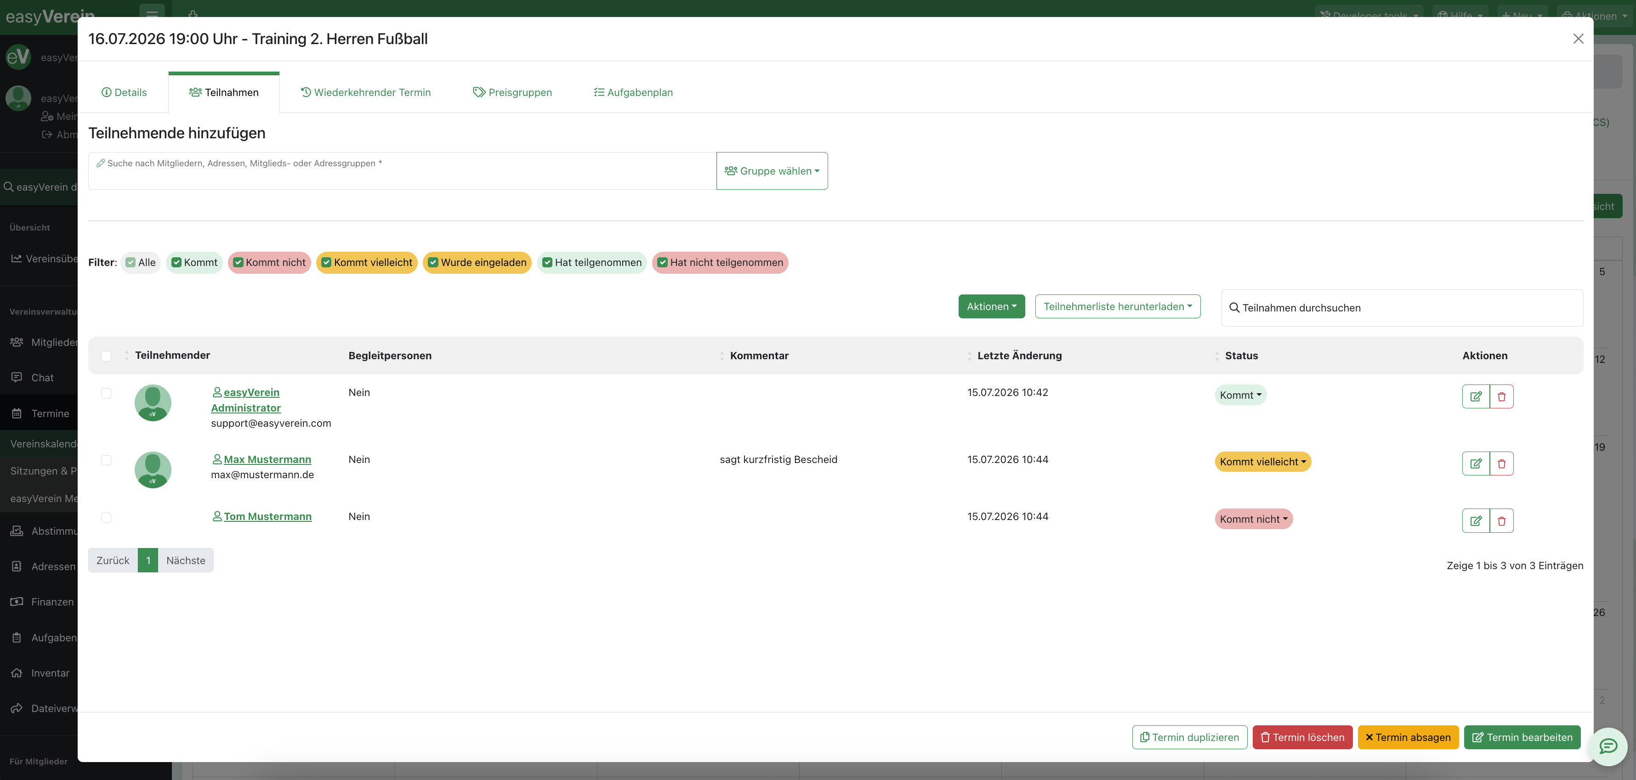Delete Tom Mustermann's participation entry
The height and width of the screenshot is (780, 1636).
(x=1501, y=520)
